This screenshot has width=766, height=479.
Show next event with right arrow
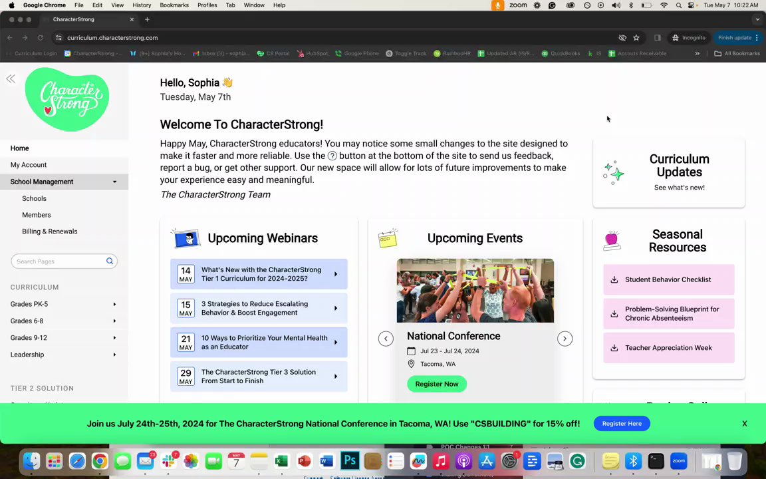coord(565,339)
